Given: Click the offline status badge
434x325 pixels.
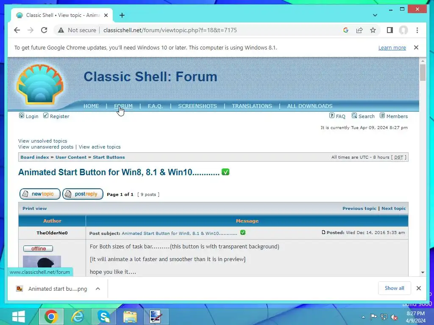Looking at the screenshot, I should point(38,248).
